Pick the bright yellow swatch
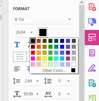 point(45,59)
